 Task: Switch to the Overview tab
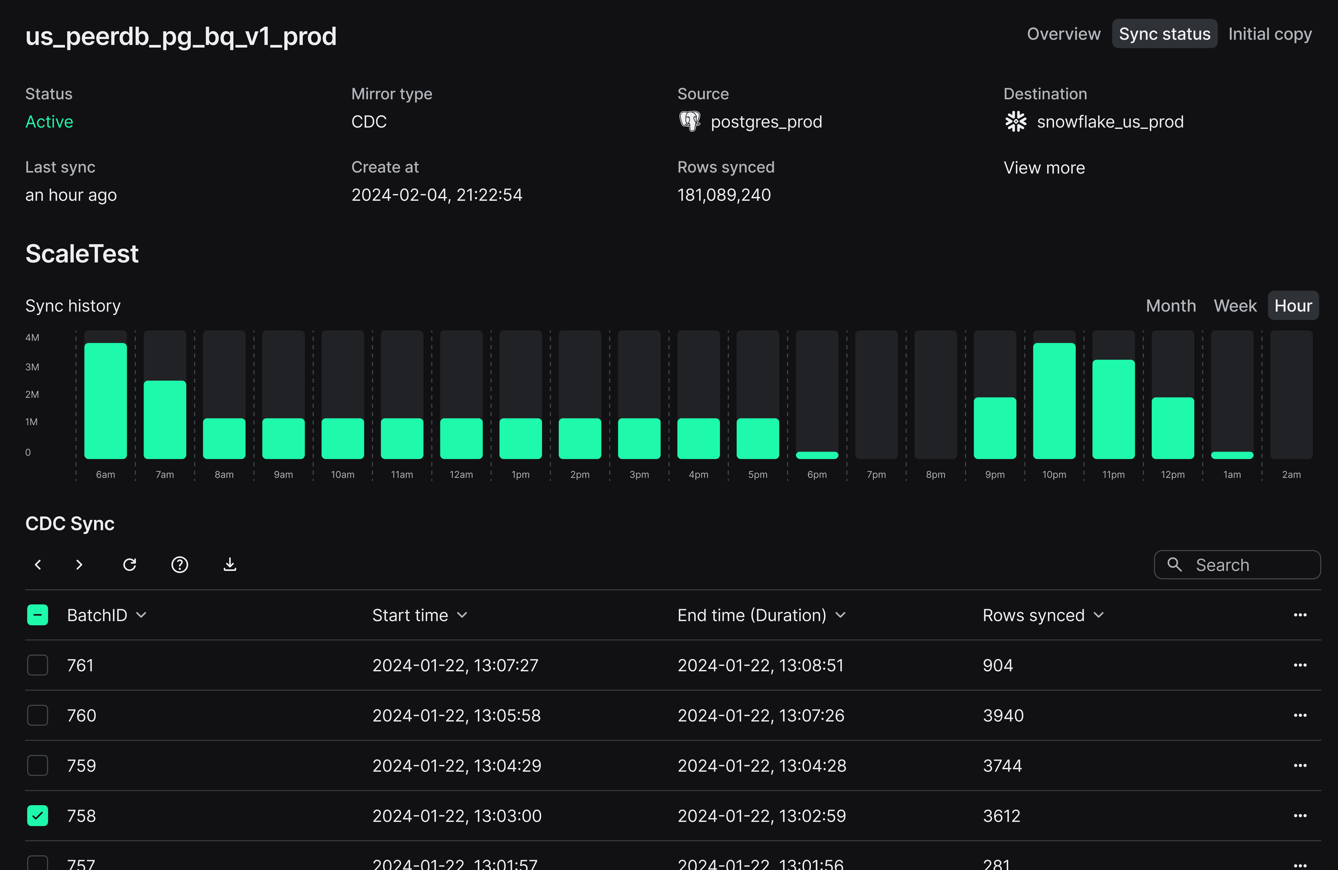pyautogui.click(x=1063, y=33)
